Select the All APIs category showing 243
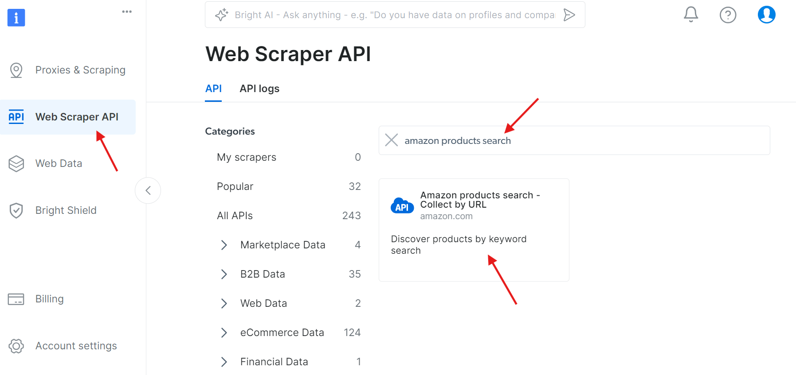This screenshot has height=375, width=796. click(x=235, y=216)
